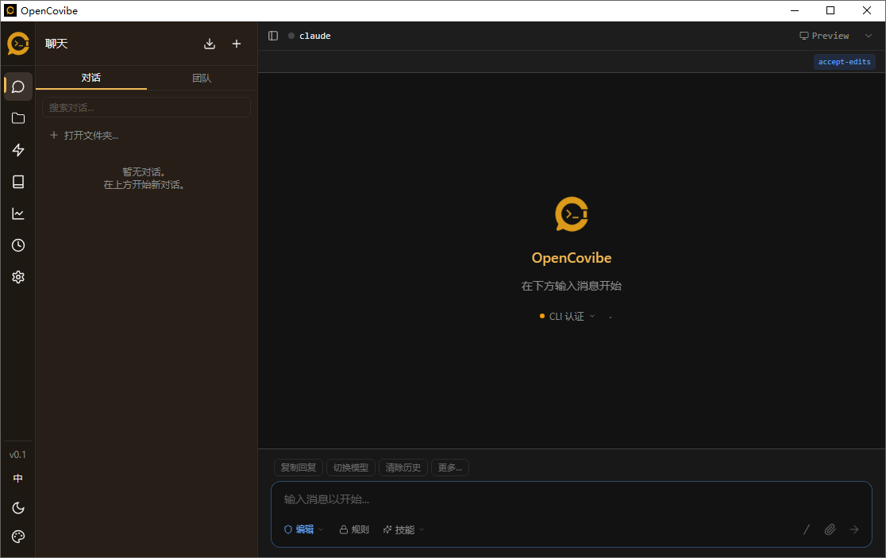Expand the CLI 认证 dropdown
The height and width of the screenshot is (558, 886).
click(x=568, y=315)
